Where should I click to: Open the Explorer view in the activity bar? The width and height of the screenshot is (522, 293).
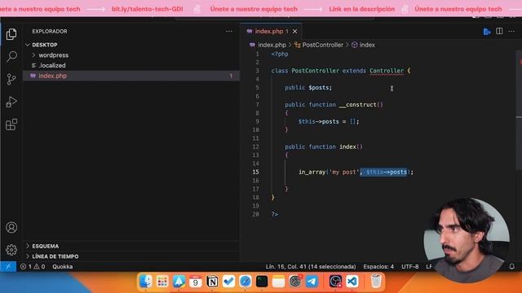tap(11, 34)
